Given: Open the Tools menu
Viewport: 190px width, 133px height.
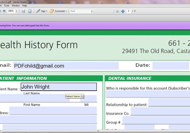Looking at the screenshot, I should click(6, 6).
